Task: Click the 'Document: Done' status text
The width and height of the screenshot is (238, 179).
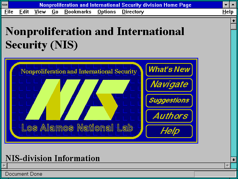Action: pyautogui.click(x=24, y=174)
